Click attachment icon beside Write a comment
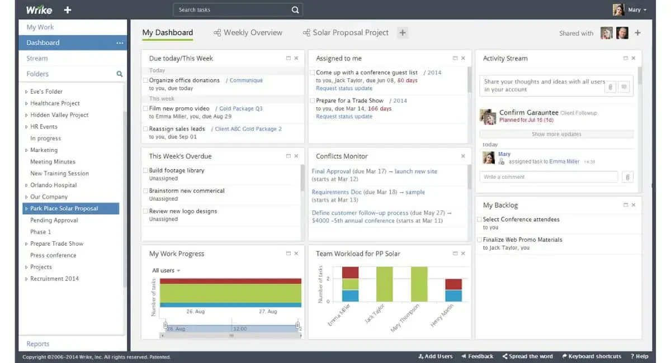The width and height of the screenshot is (671, 363). pyautogui.click(x=627, y=177)
